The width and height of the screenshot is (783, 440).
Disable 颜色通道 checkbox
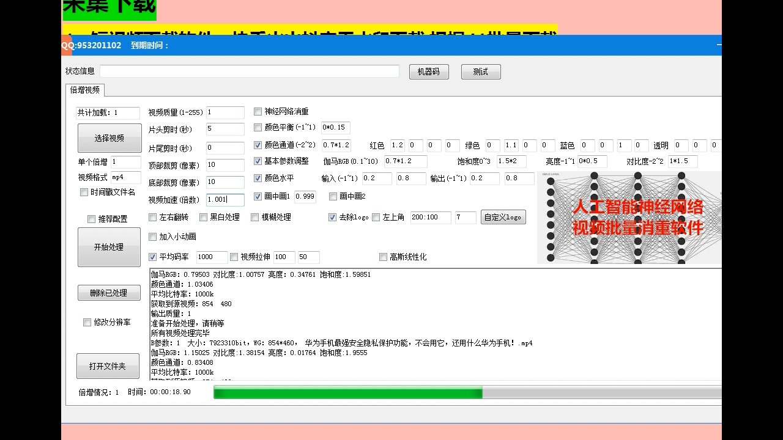coord(258,145)
